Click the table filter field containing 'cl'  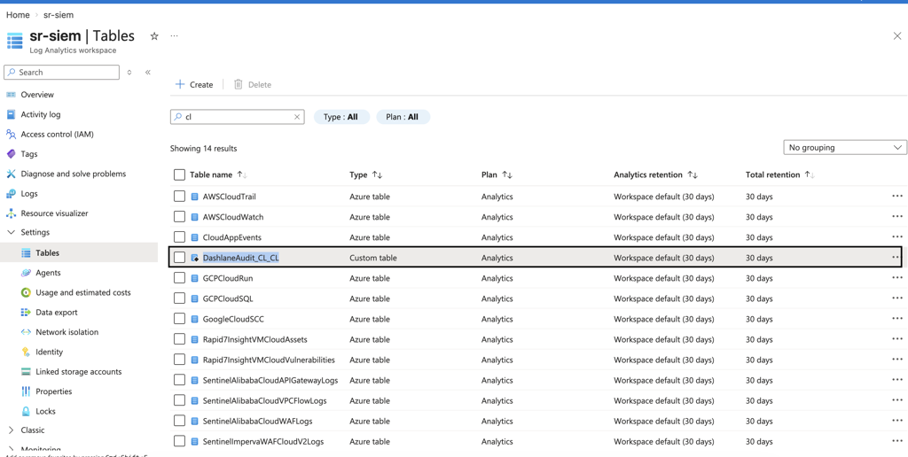coord(237,117)
